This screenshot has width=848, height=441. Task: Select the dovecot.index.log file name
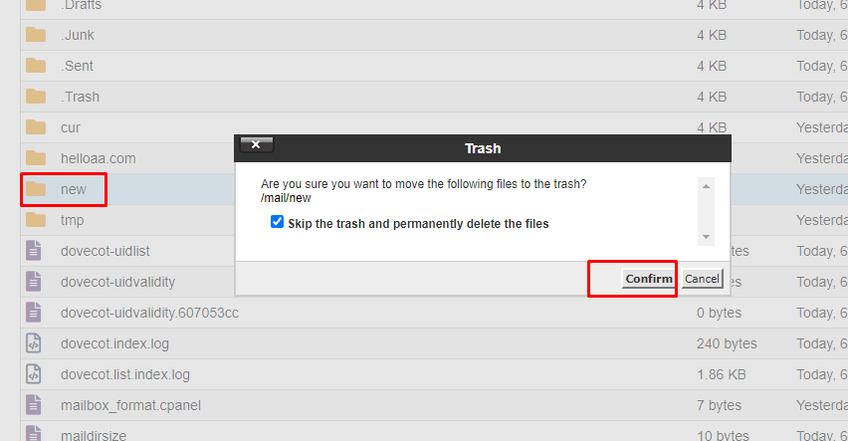point(114,343)
